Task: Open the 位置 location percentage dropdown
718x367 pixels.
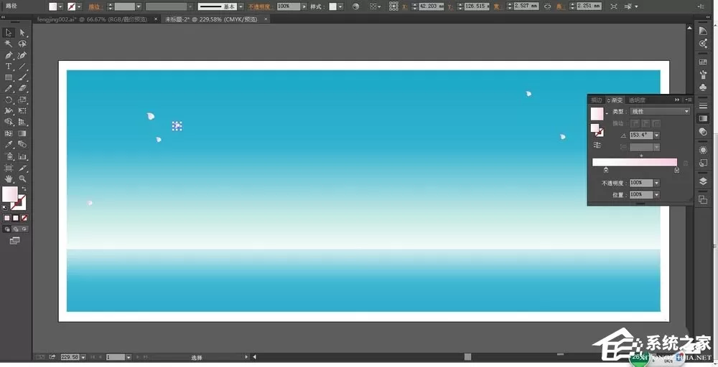Action: click(657, 195)
